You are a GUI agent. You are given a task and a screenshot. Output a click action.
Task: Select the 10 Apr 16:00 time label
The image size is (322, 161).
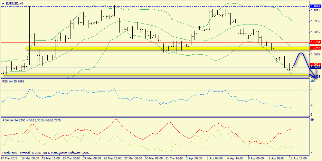(x=298, y=158)
